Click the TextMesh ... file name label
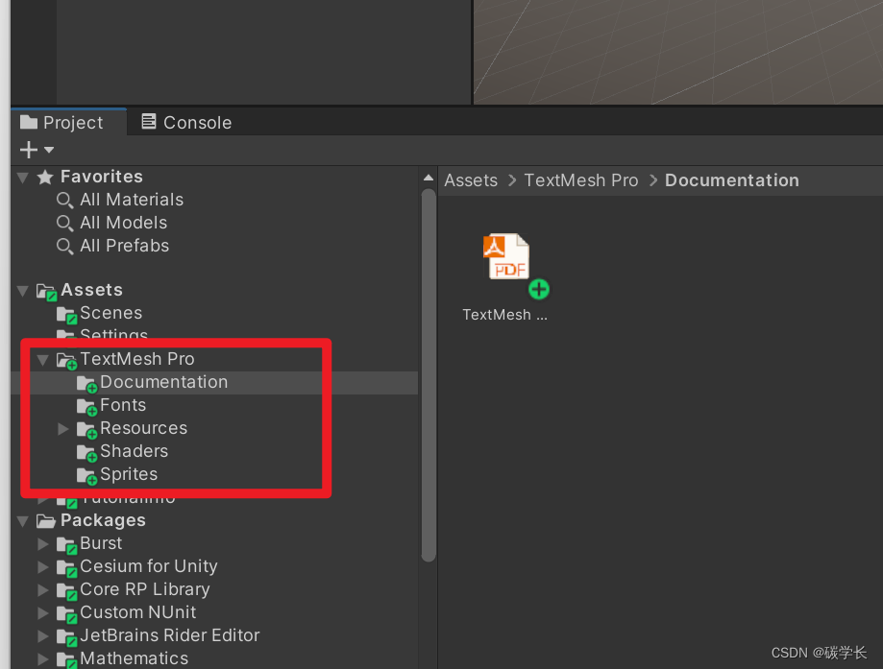Screen dimensions: 883x669 tap(504, 315)
